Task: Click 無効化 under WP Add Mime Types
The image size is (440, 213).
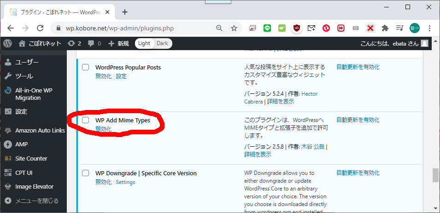Action: (x=103, y=129)
